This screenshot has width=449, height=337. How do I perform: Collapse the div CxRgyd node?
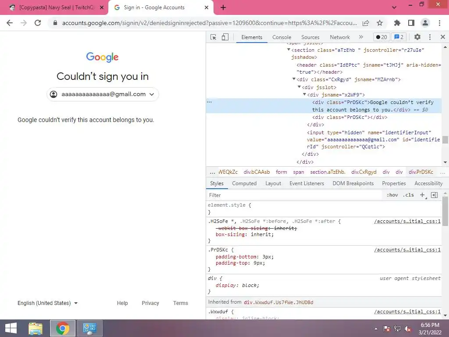(294, 79)
